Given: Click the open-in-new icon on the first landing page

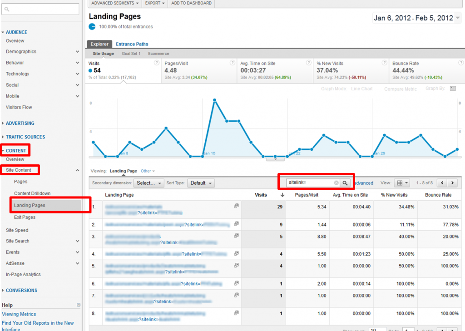Looking at the screenshot, I should (x=236, y=205).
